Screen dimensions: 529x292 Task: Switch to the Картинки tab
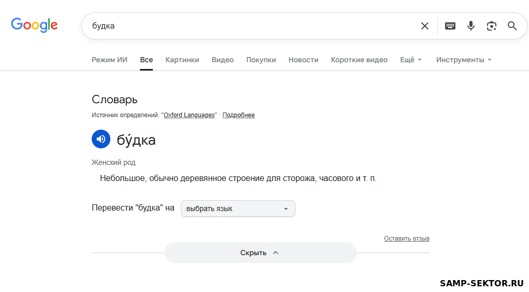tap(182, 60)
